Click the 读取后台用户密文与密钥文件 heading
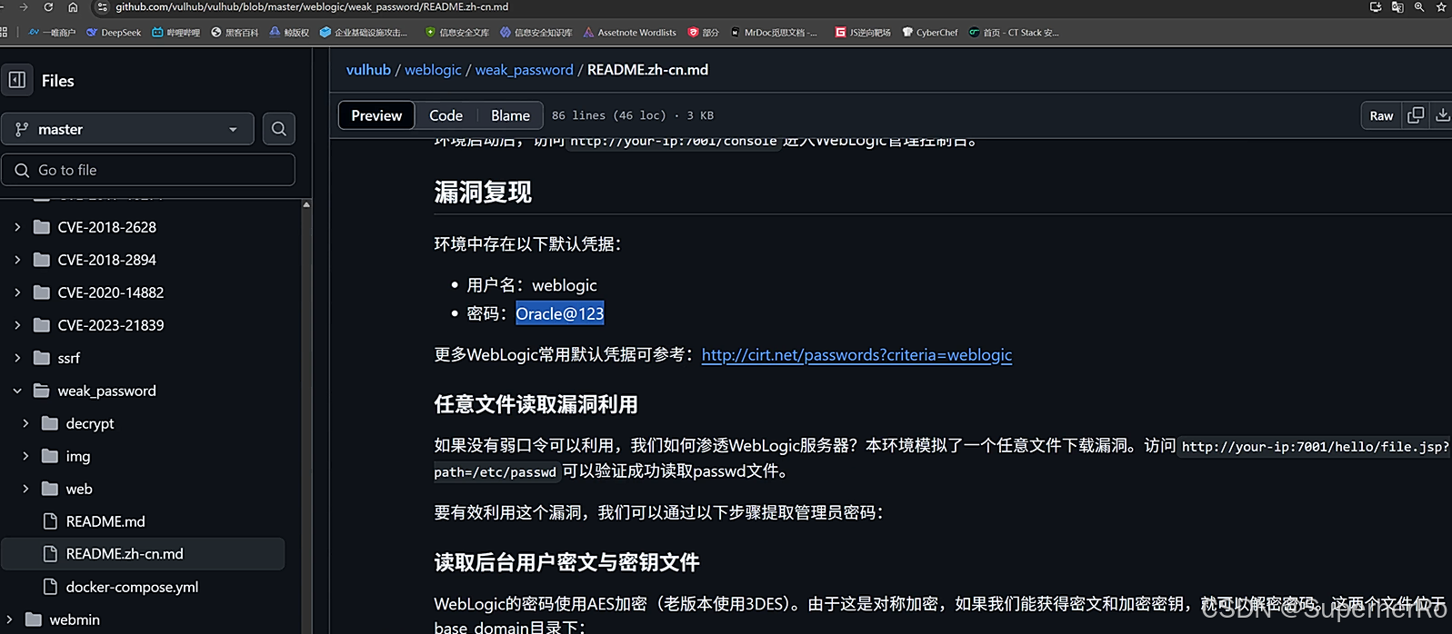Image resolution: width=1452 pixels, height=634 pixels. [x=566, y=562]
